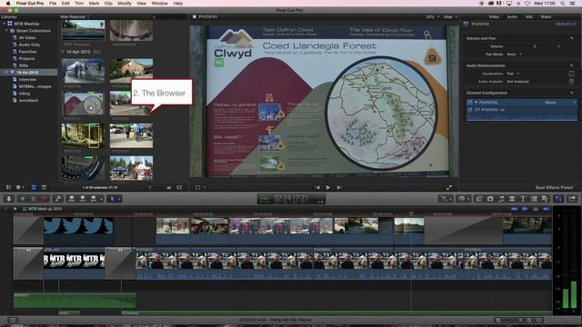Switch browser to list view
582x327 pixels.
tap(44, 187)
